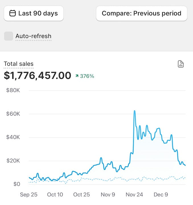Click the $60K axis label
Screen dimensions: 193x205
click(13, 114)
